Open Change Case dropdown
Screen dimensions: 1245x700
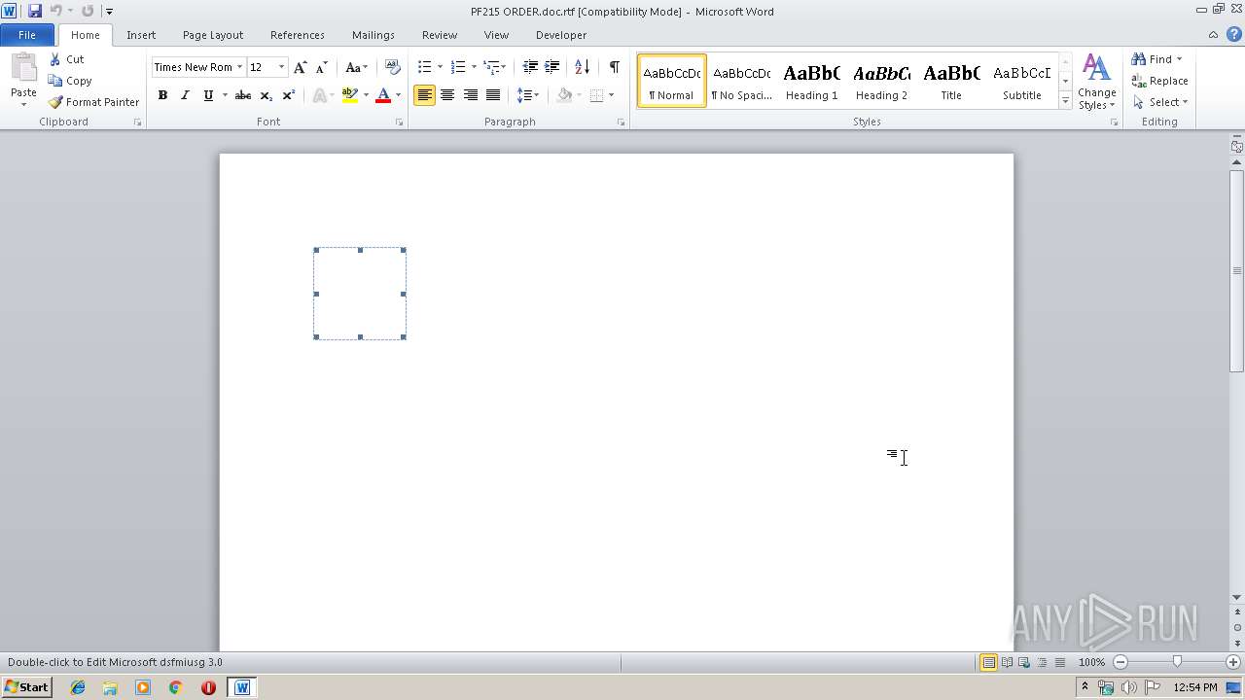pyautogui.click(x=357, y=67)
